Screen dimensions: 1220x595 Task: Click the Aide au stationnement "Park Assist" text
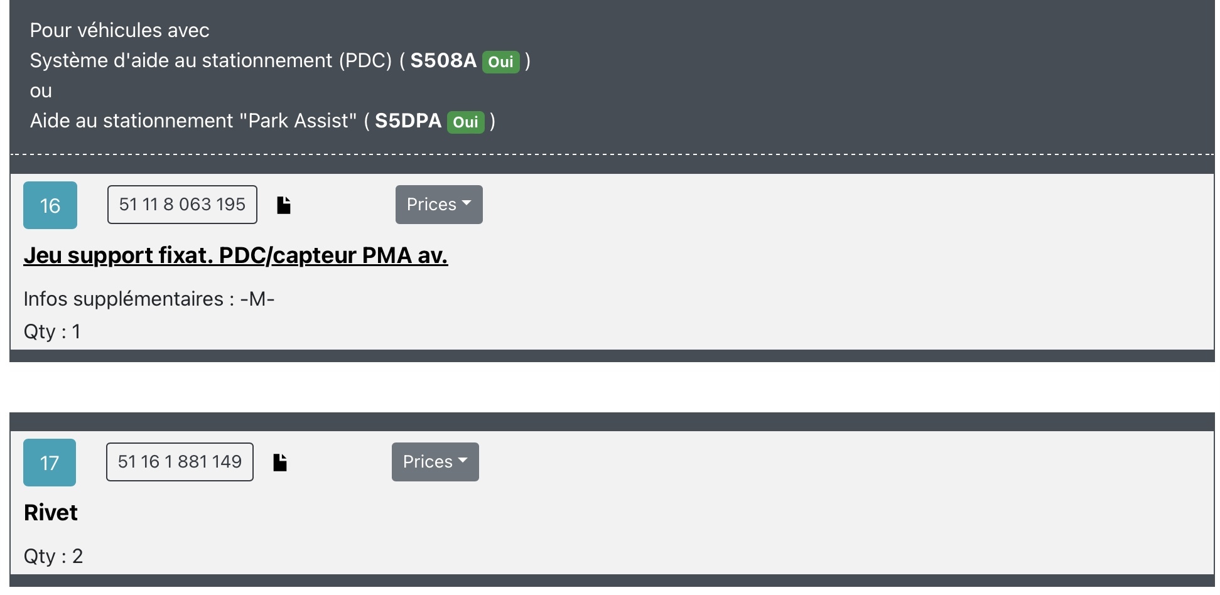193,121
